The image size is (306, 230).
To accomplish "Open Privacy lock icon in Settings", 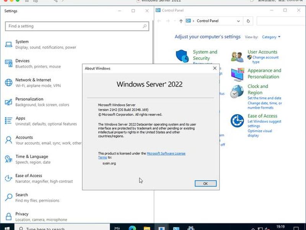I will (x=8, y=217).
